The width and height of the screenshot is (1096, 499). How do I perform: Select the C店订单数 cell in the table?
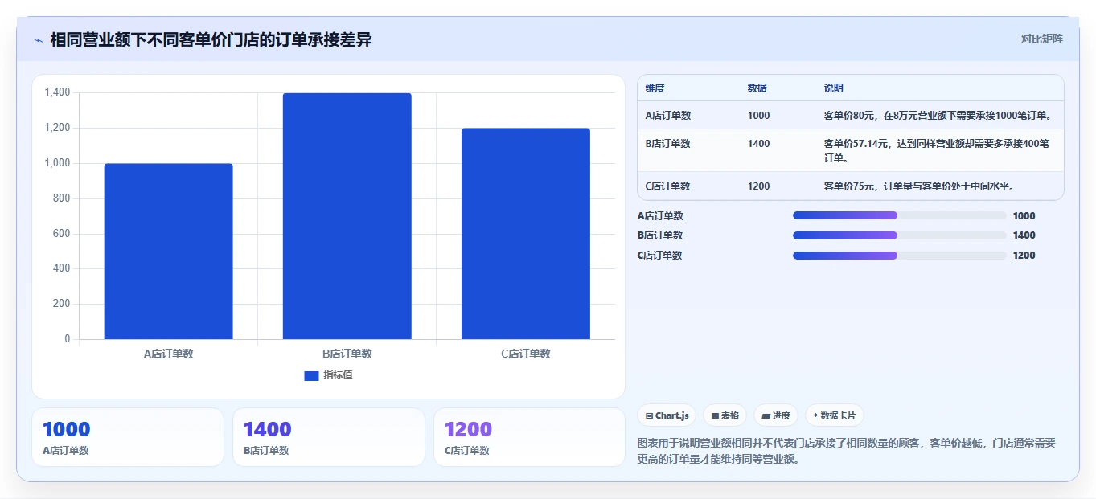(667, 186)
